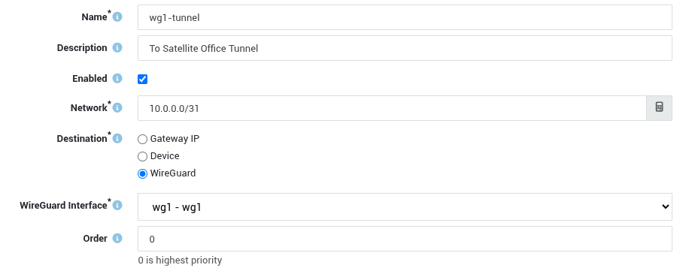Click the Order input field
The width and height of the screenshot is (689, 280).
tap(405, 239)
